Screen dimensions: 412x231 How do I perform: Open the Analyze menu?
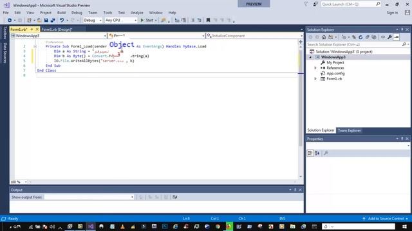point(137,13)
